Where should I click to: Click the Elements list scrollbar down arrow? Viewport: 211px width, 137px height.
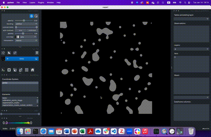[37, 106]
